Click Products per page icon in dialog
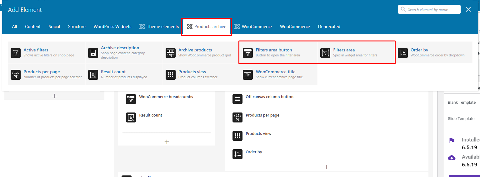The image size is (480, 177). 16,74
